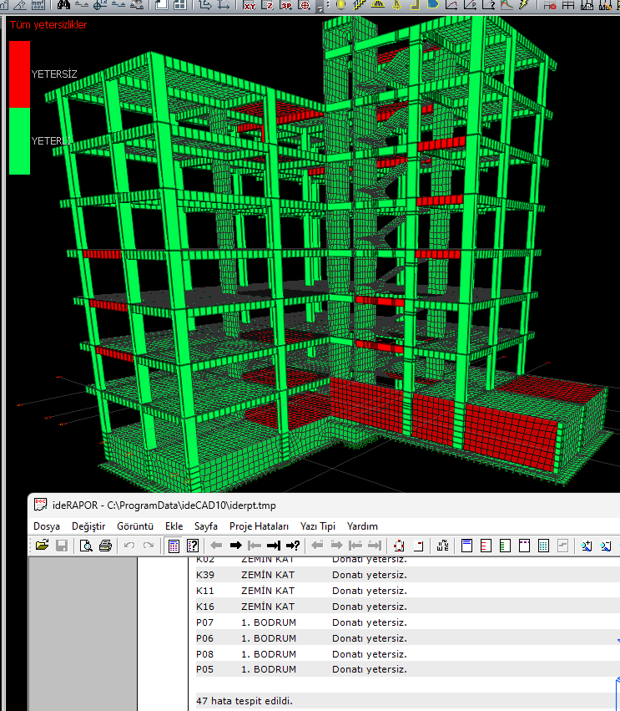The width and height of the screenshot is (620, 711).
Task: Click the 3R view icon in the top toolbar
Action: click(x=286, y=5)
